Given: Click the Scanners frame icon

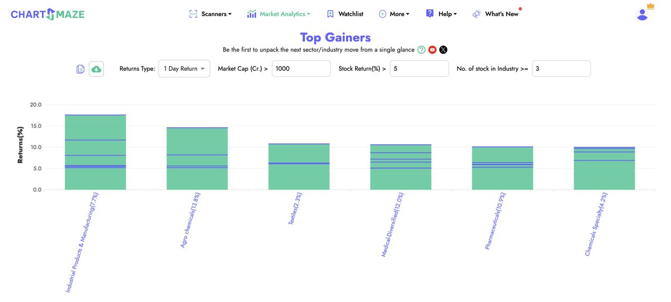Looking at the screenshot, I should [x=193, y=14].
